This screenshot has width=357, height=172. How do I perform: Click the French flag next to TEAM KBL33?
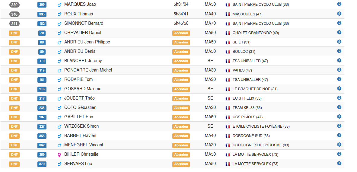228,108
